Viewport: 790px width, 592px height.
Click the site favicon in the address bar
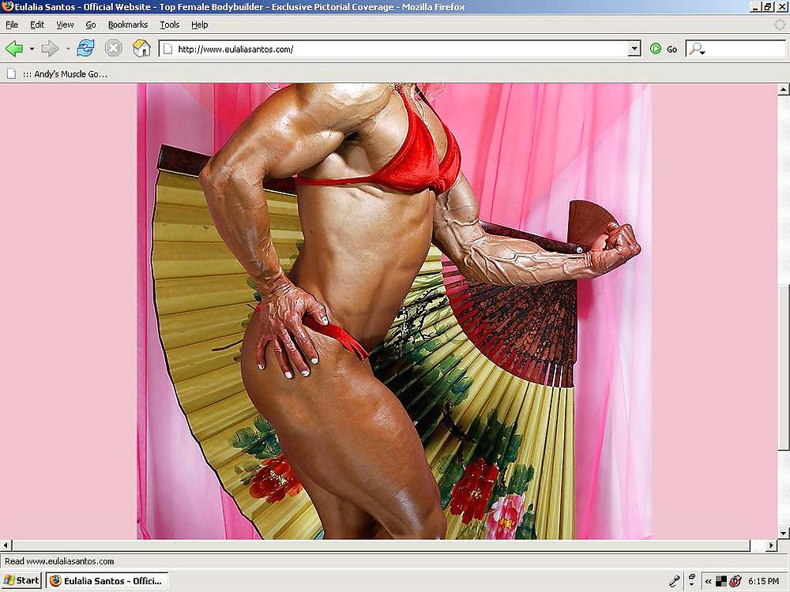click(x=167, y=48)
